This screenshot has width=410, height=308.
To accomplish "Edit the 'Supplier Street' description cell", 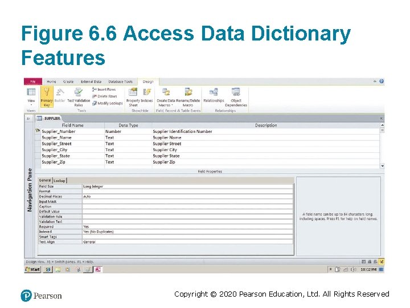I will click(266, 144).
